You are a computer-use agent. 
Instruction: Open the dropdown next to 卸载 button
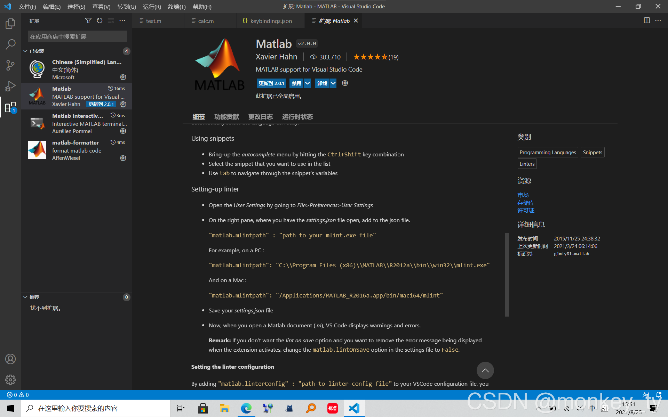tap(333, 83)
